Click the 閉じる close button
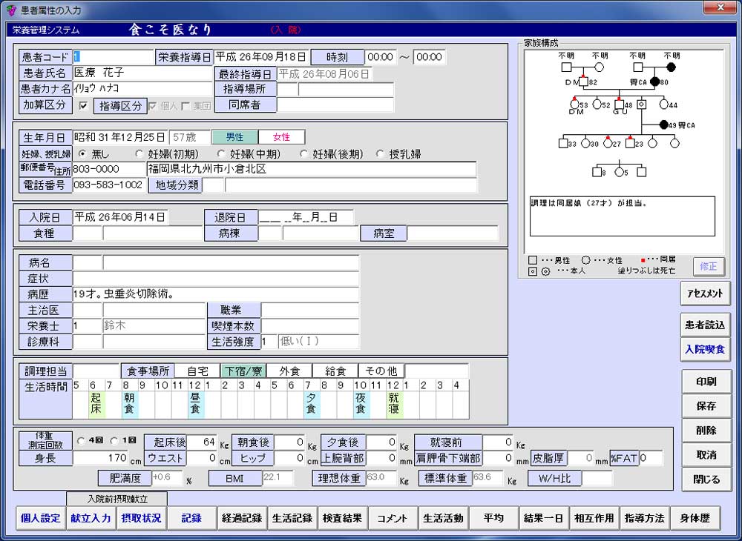This screenshot has width=742, height=541. [706, 479]
